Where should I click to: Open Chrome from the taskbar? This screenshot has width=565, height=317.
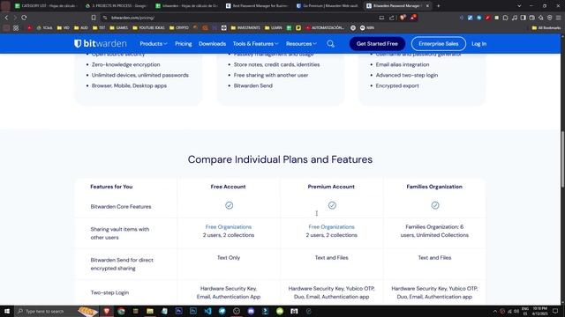pos(121,311)
